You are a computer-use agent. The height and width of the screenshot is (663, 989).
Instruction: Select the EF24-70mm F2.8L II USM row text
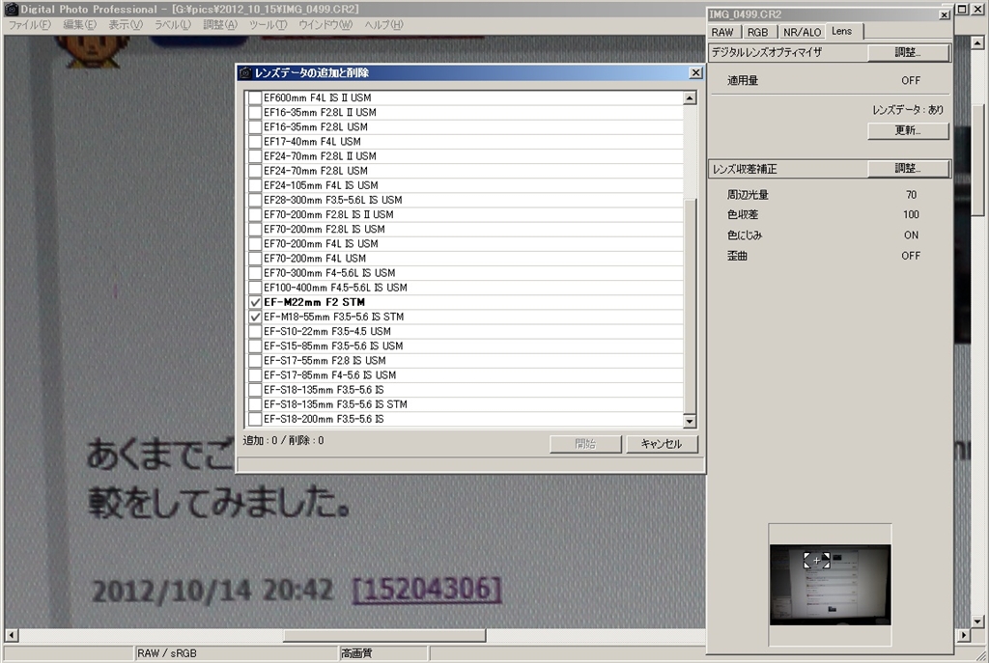320,156
